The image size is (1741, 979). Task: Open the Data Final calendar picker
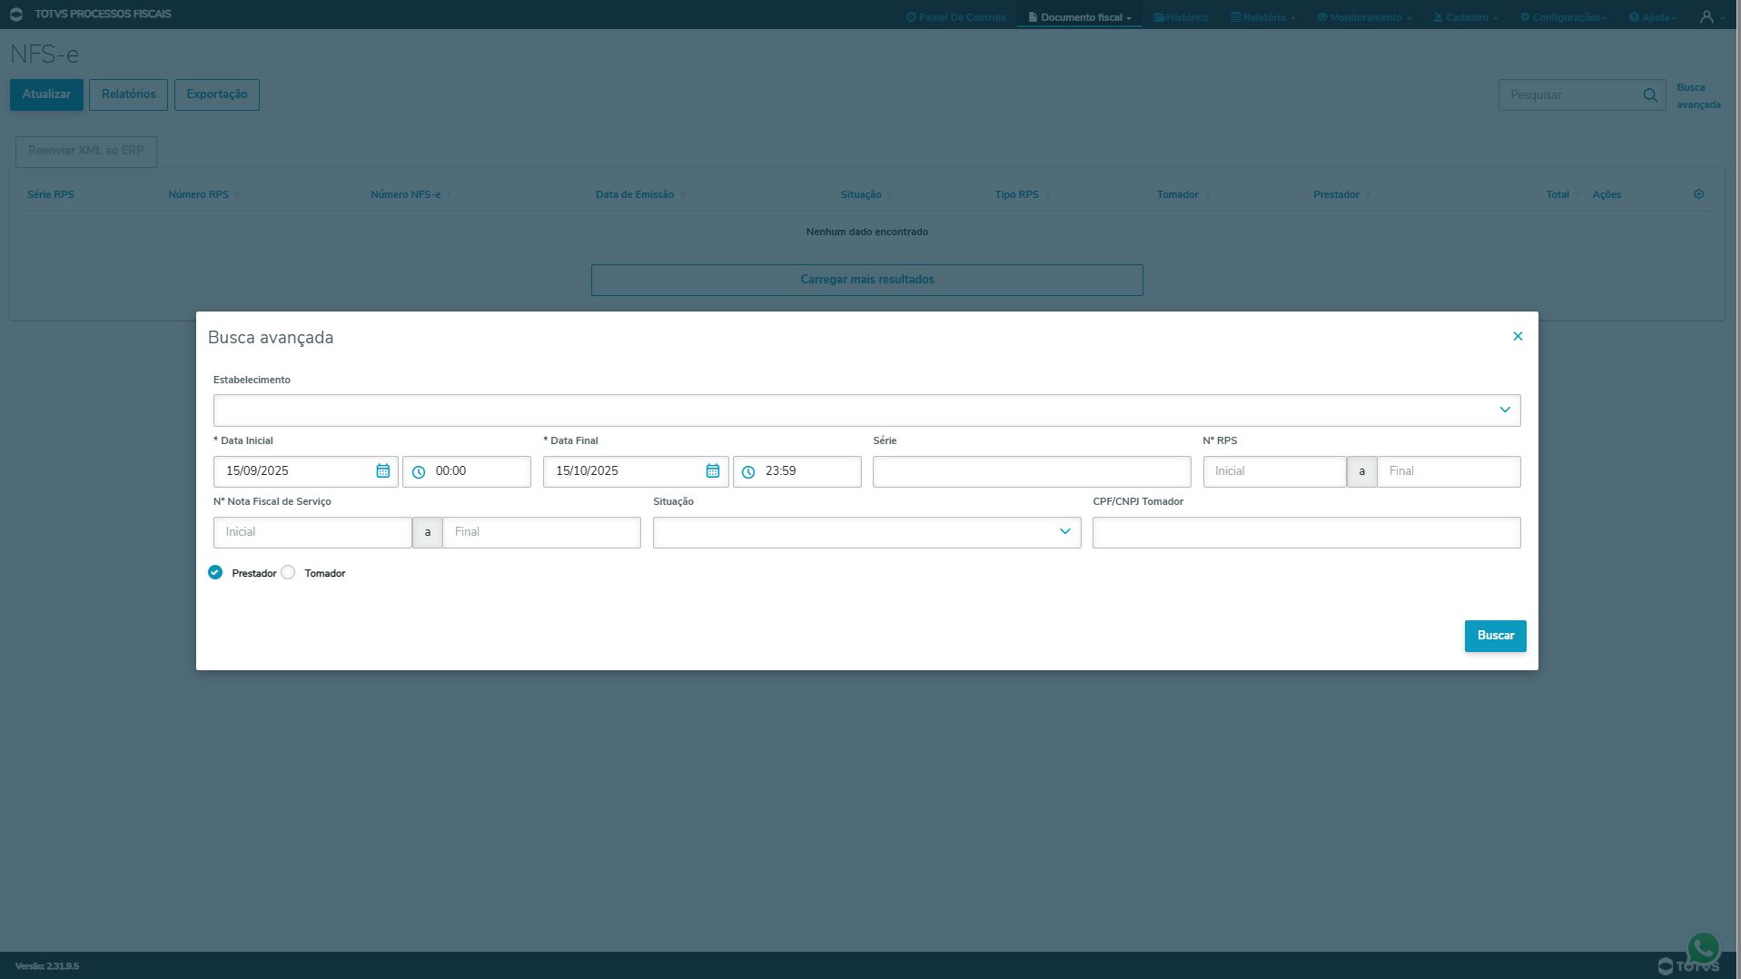point(712,471)
